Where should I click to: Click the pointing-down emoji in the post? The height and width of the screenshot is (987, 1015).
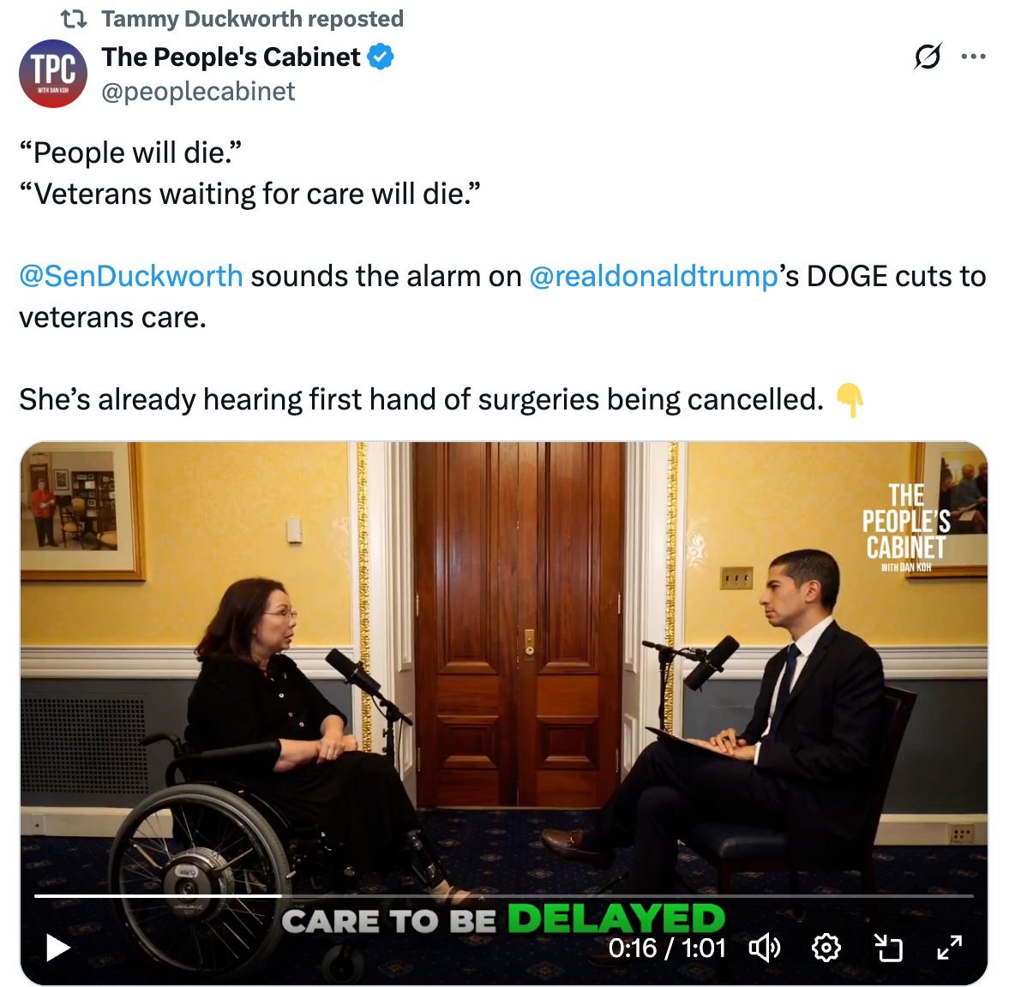point(850,400)
